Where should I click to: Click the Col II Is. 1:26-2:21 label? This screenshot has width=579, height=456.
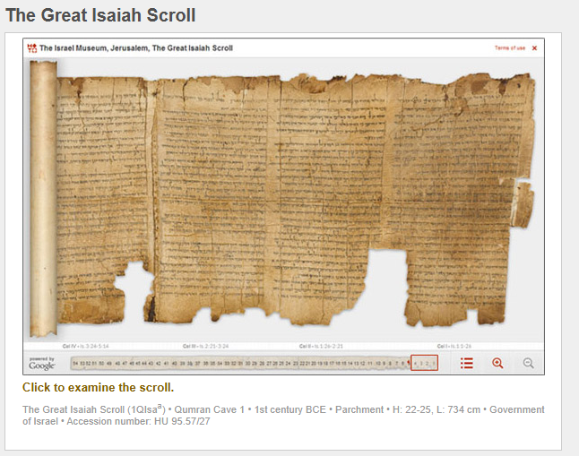pos(321,347)
